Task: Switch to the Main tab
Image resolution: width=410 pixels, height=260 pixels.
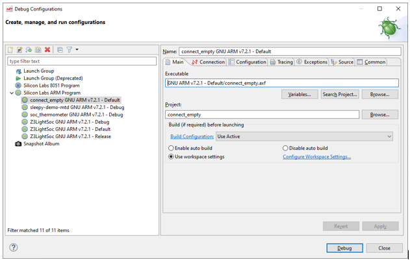Action: (175, 62)
